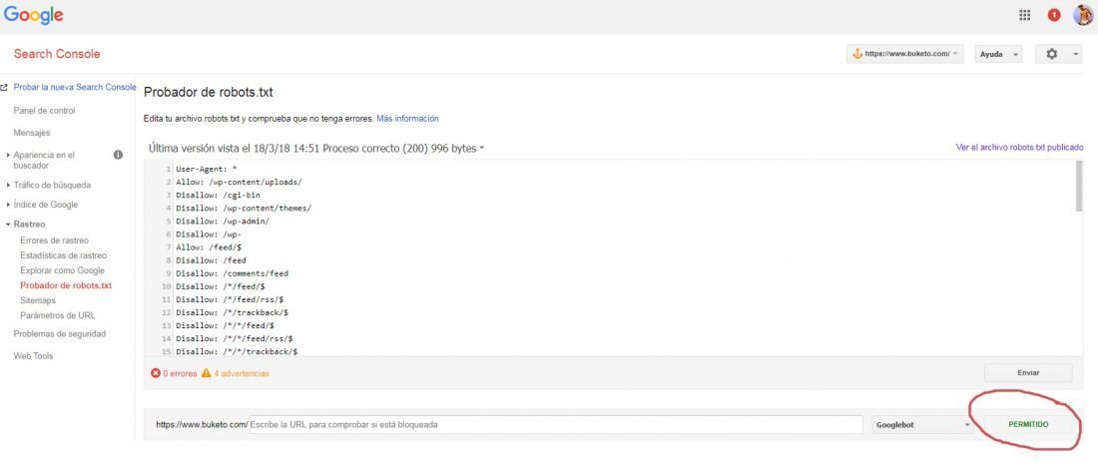This screenshot has width=1098, height=466.
Task: Open the Ayuda dropdown
Action: pos(998,54)
